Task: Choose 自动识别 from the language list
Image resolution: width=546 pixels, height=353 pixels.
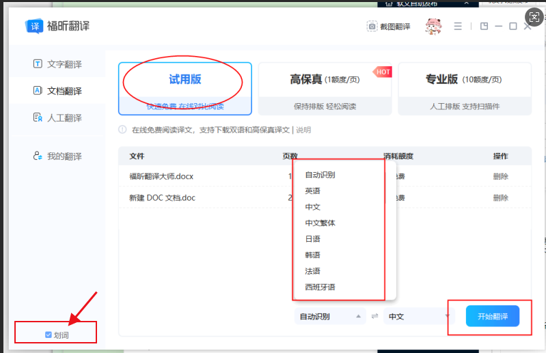Action: pyautogui.click(x=320, y=175)
